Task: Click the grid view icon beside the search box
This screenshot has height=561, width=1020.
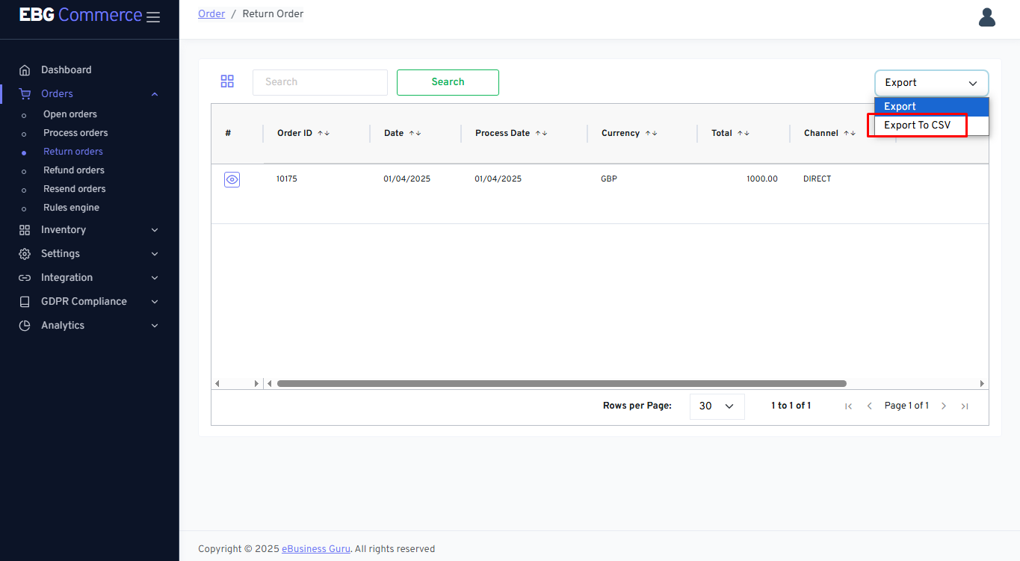Action: point(227,81)
